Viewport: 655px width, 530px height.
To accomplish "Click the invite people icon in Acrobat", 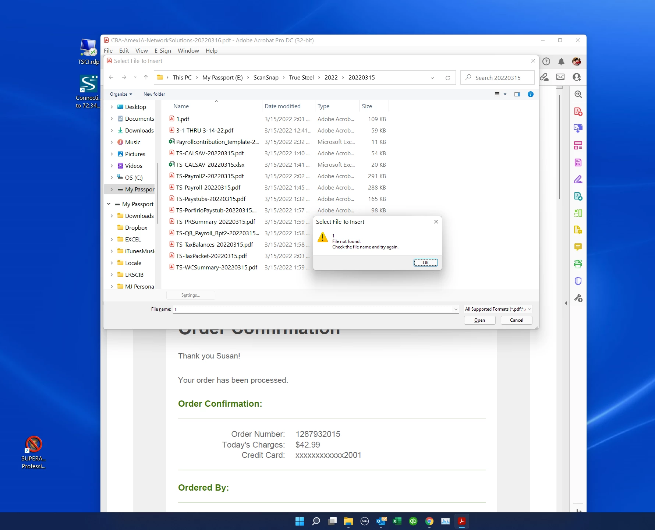I will point(576,77).
